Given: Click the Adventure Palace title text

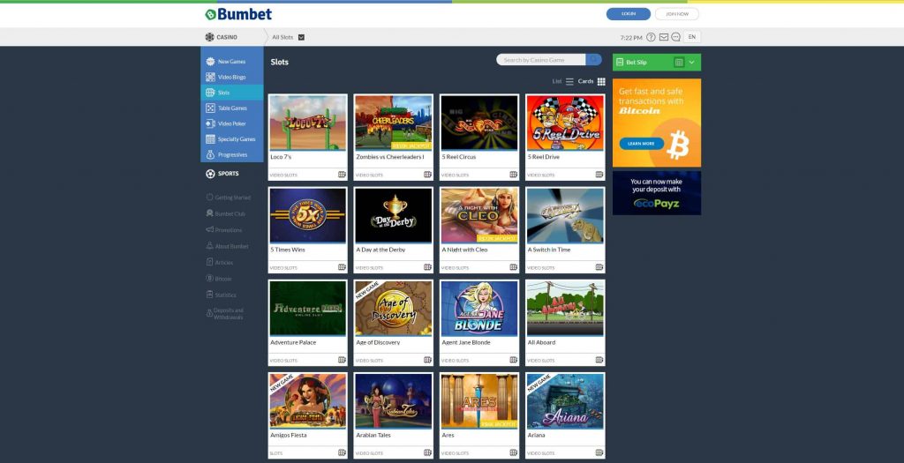Looking at the screenshot, I should click(x=293, y=342).
